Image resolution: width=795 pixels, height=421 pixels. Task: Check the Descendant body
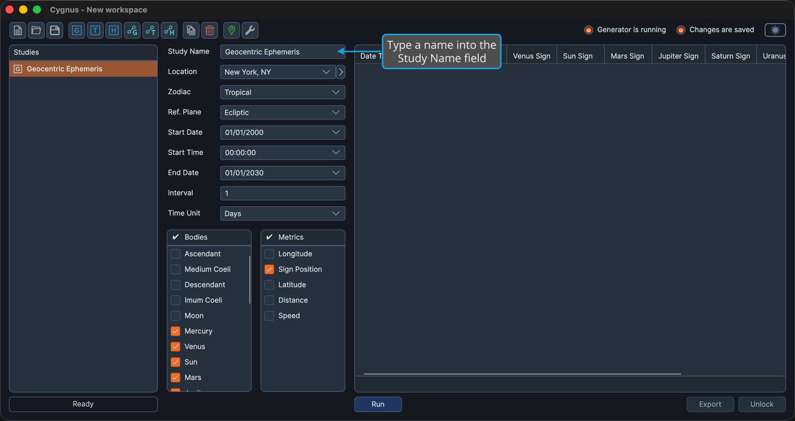(x=176, y=285)
